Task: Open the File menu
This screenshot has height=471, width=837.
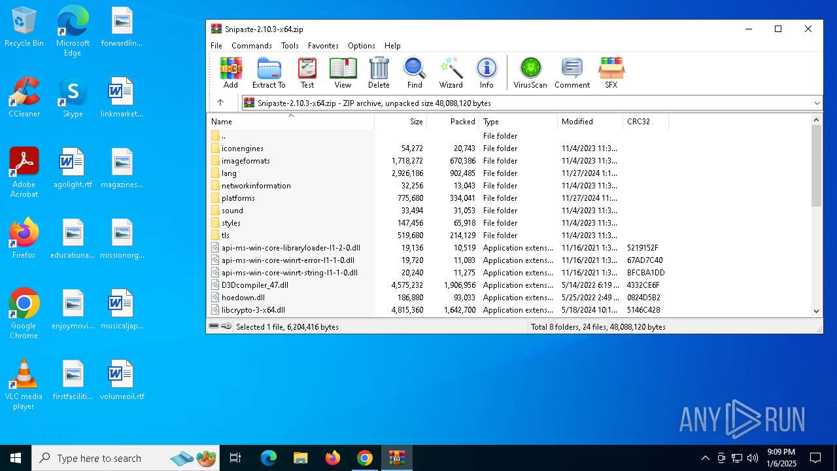Action: click(216, 46)
